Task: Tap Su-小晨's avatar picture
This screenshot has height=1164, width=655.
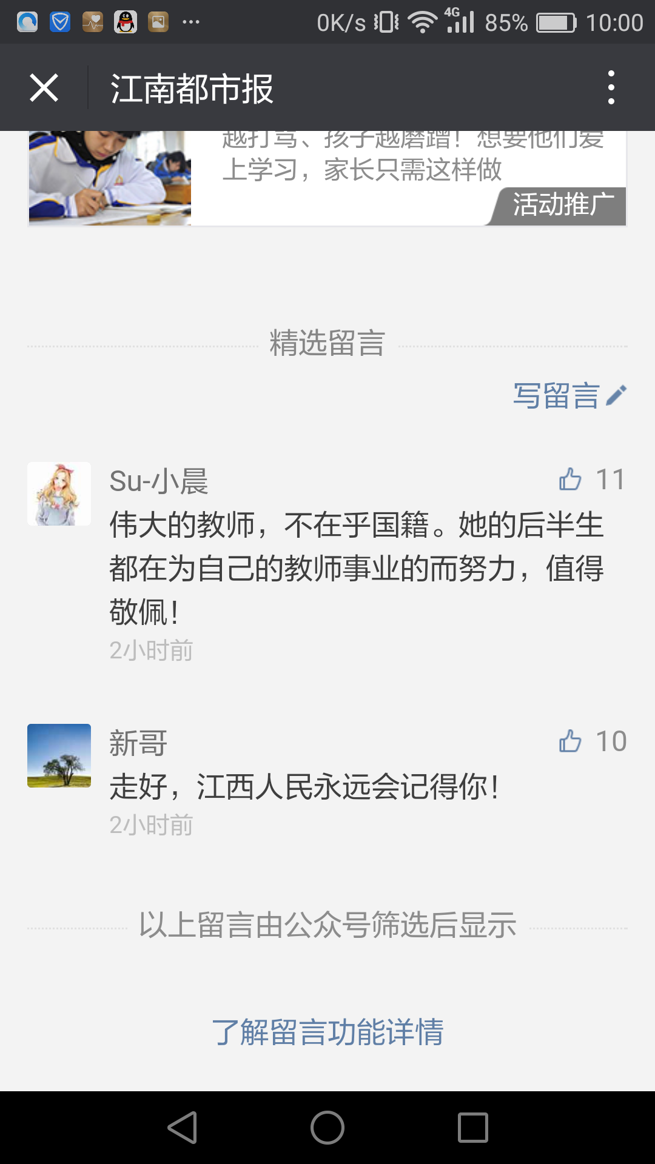Action: [59, 493]
